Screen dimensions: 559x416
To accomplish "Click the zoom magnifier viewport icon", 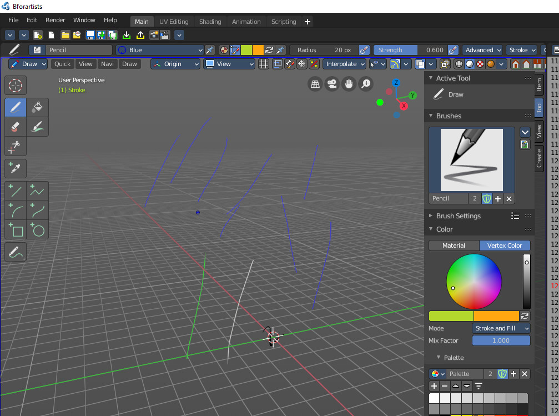I will [366, 84].
